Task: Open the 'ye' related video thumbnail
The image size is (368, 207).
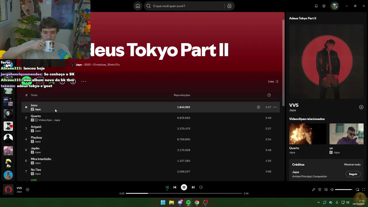Action: [x=346, y=134]
